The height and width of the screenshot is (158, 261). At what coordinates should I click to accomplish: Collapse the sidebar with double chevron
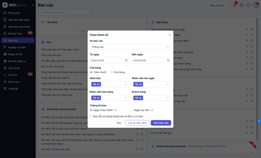pyautogui.click(x=33, y=5)
